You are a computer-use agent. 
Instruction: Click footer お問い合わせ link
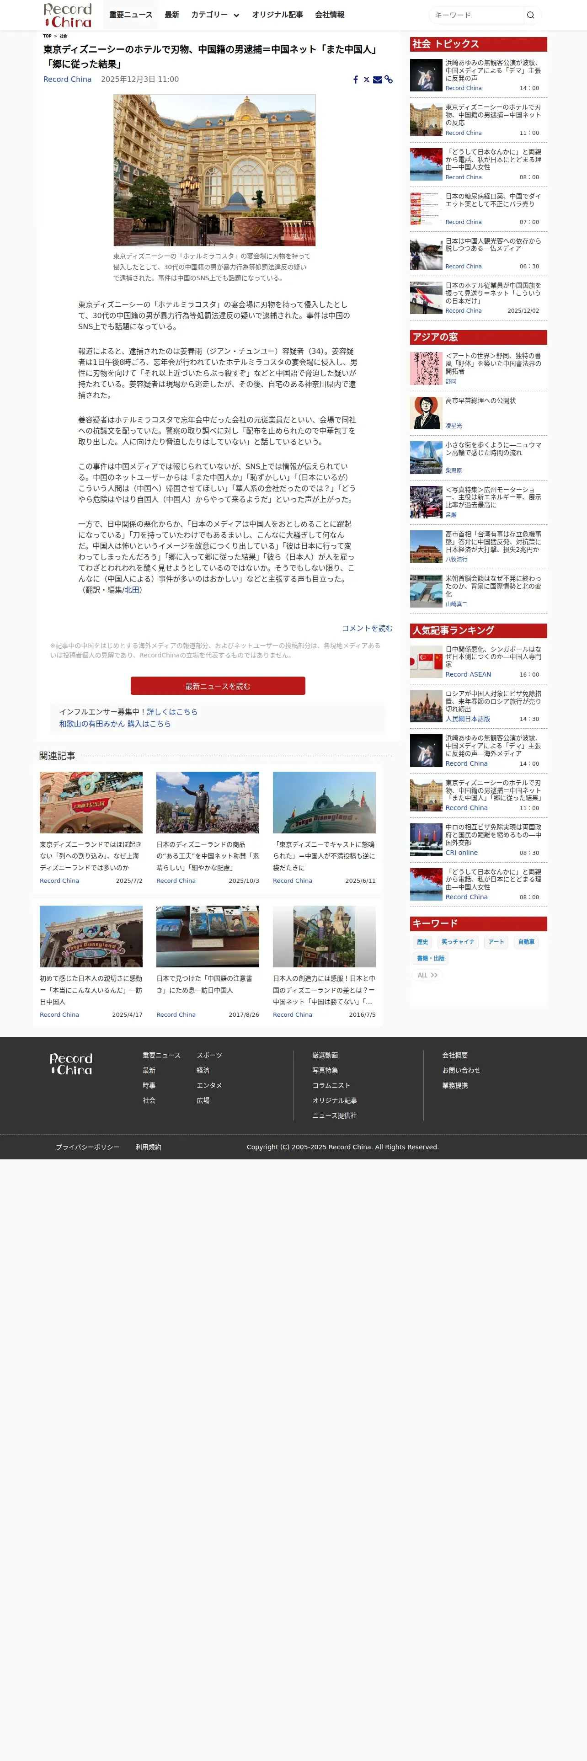coord(461,1071)
